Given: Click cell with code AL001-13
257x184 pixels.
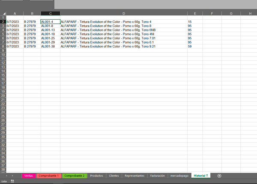Looking at the screenshot, I should tap(51, 30).
